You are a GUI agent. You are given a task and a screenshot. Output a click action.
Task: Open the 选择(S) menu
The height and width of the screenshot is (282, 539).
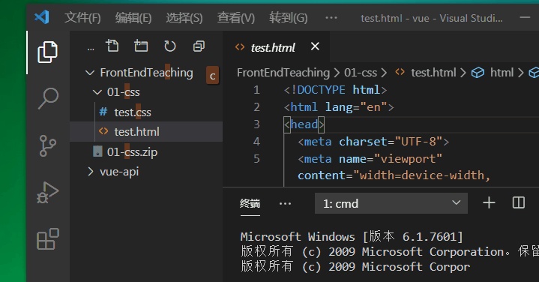click(184, 17)
